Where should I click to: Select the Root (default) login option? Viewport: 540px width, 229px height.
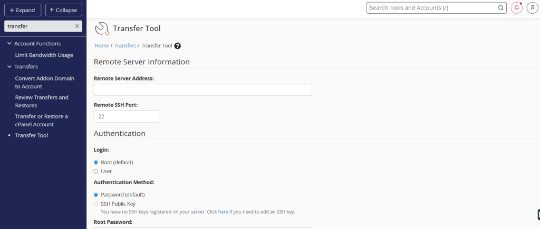click(96, 162)
